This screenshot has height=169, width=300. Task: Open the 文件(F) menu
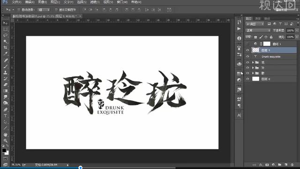16,2
